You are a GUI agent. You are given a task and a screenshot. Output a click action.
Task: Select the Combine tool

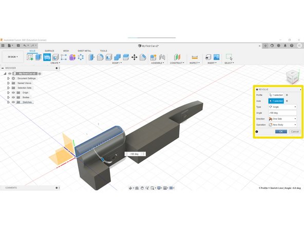click(117, 57)
